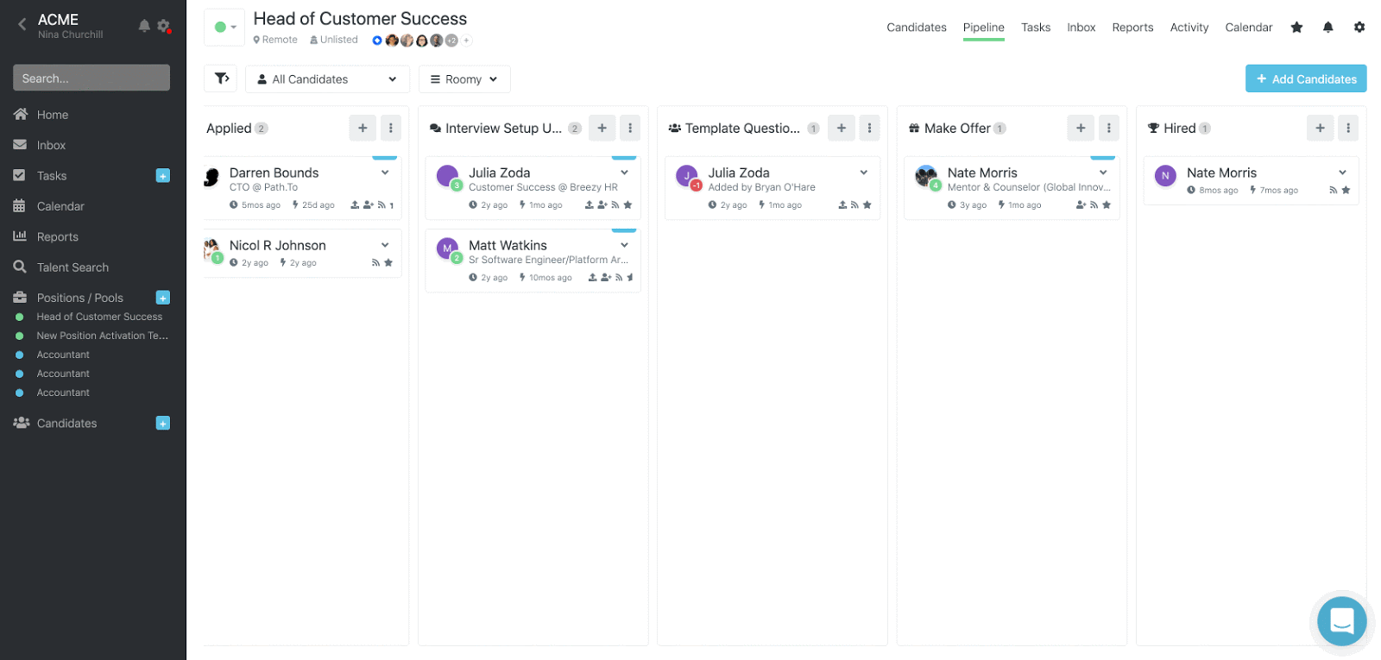The height and width of the screenshot is (660, 1381).
Task: Click the Add Candidates button
Action: pos(1305,79)
